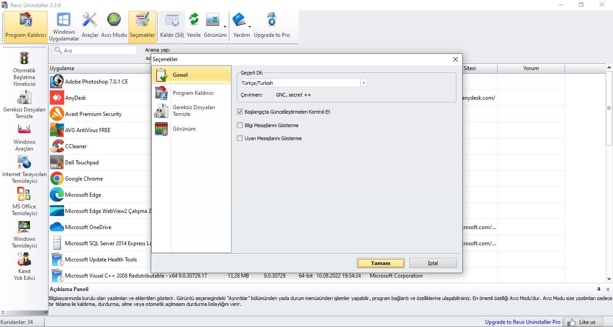The width and height of the screenshot is (613, 327).
Task: Open Araçlar tools icon
Action: pyautogui.click(x=90, y=27)
